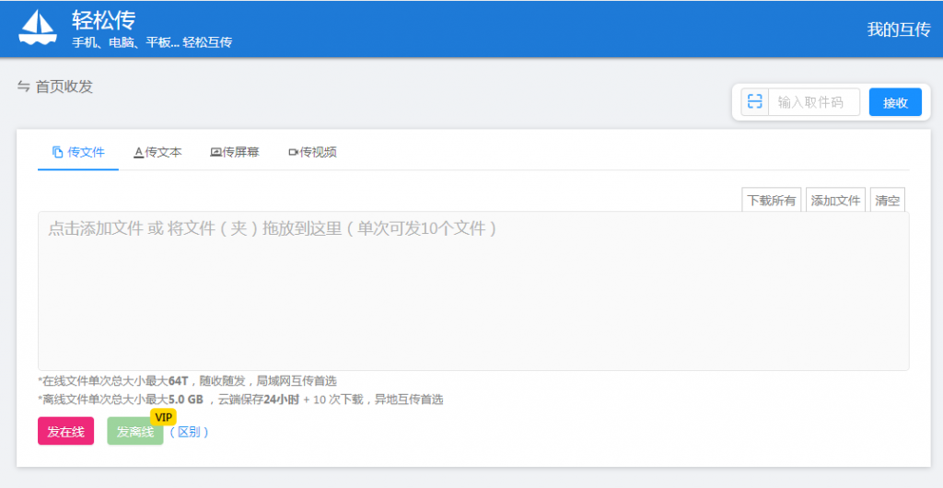The height and width of the screenshot is (488, 943).
Task: Go to 首页收发 breadcrumb text
Action: pos(64,87)
